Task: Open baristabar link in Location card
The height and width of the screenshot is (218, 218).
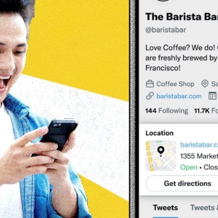Action: tap(199, 145)
